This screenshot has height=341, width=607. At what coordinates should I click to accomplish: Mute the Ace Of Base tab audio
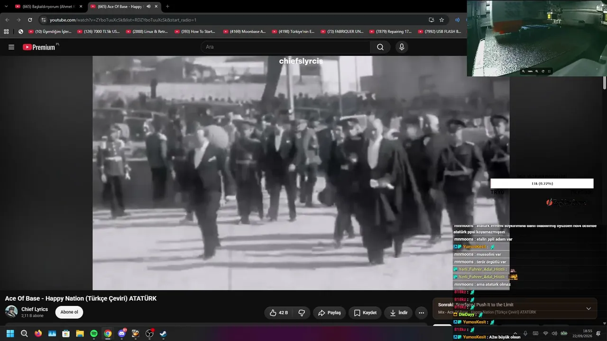148,7
